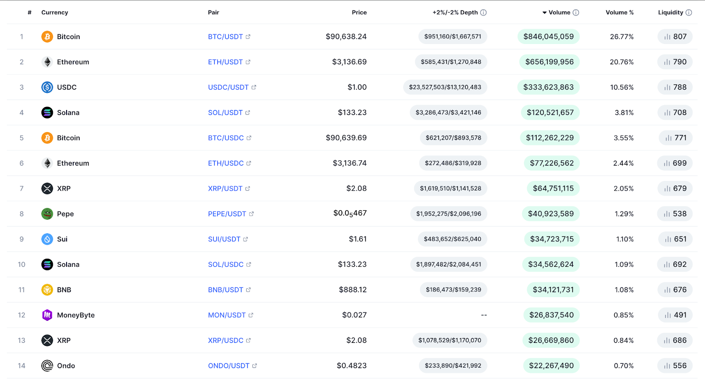
Task: Click the Solana logo in row 4
Action: (x=47, y=113)
